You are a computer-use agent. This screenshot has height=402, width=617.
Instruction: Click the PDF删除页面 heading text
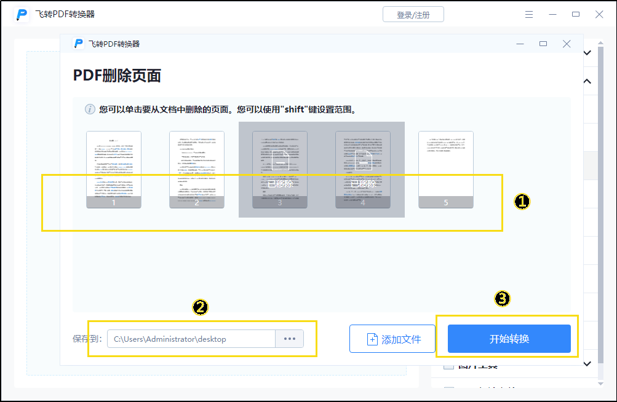[117, 75]
